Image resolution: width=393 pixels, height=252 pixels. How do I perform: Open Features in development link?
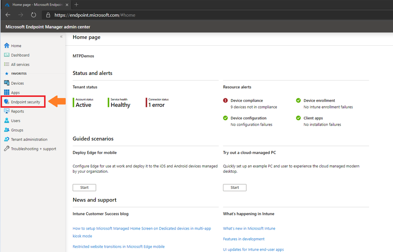coord(244,239)
